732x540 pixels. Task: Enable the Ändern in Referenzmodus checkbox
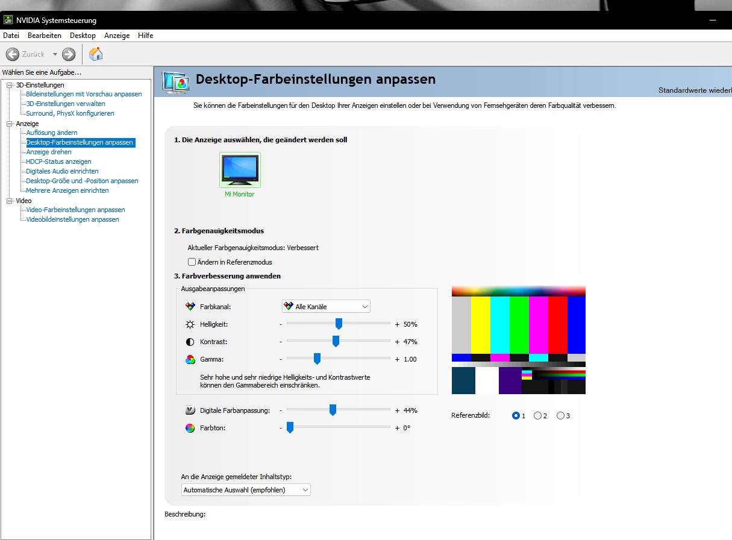point(192,262)
